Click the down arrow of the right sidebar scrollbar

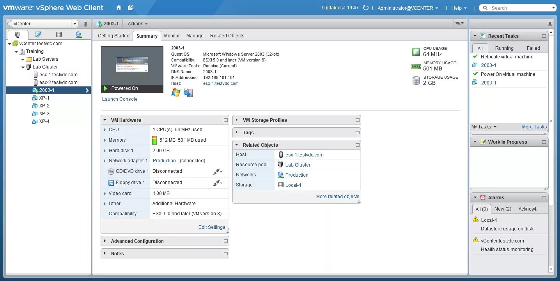tap(551, 269)
